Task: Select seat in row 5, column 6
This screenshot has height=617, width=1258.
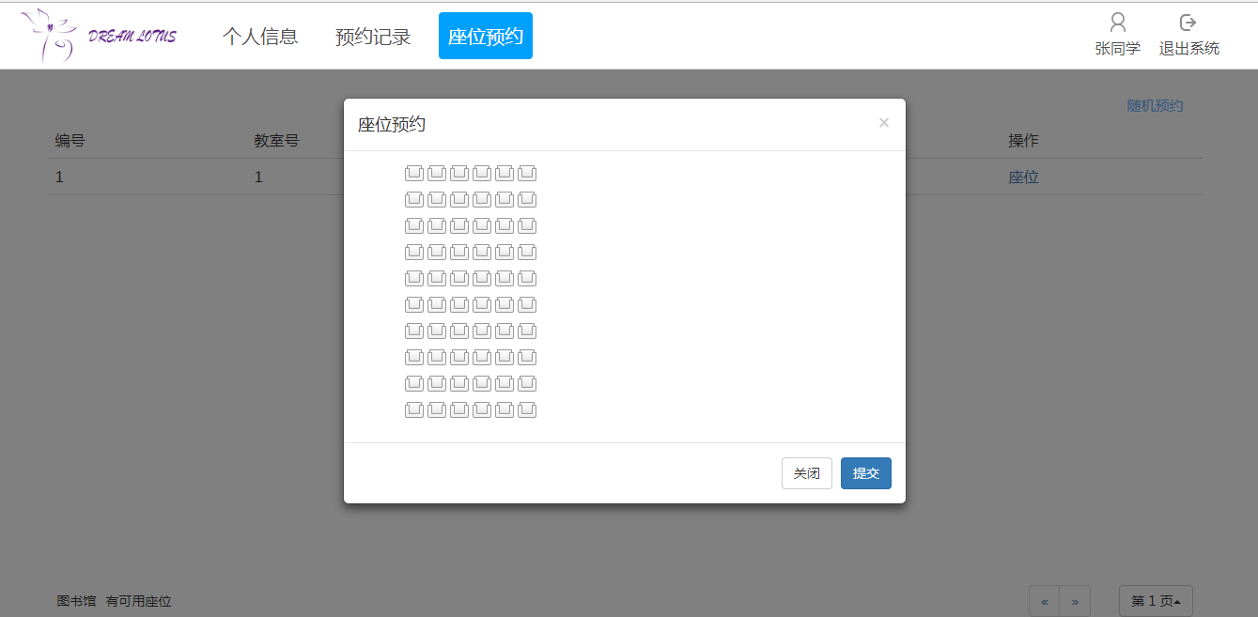Action: (527, 279)
